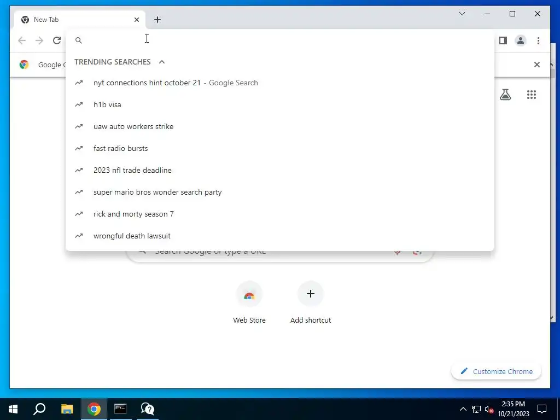Open the notification center icon
This screenshot has width=560, height=420.
[x=542, y=409]
